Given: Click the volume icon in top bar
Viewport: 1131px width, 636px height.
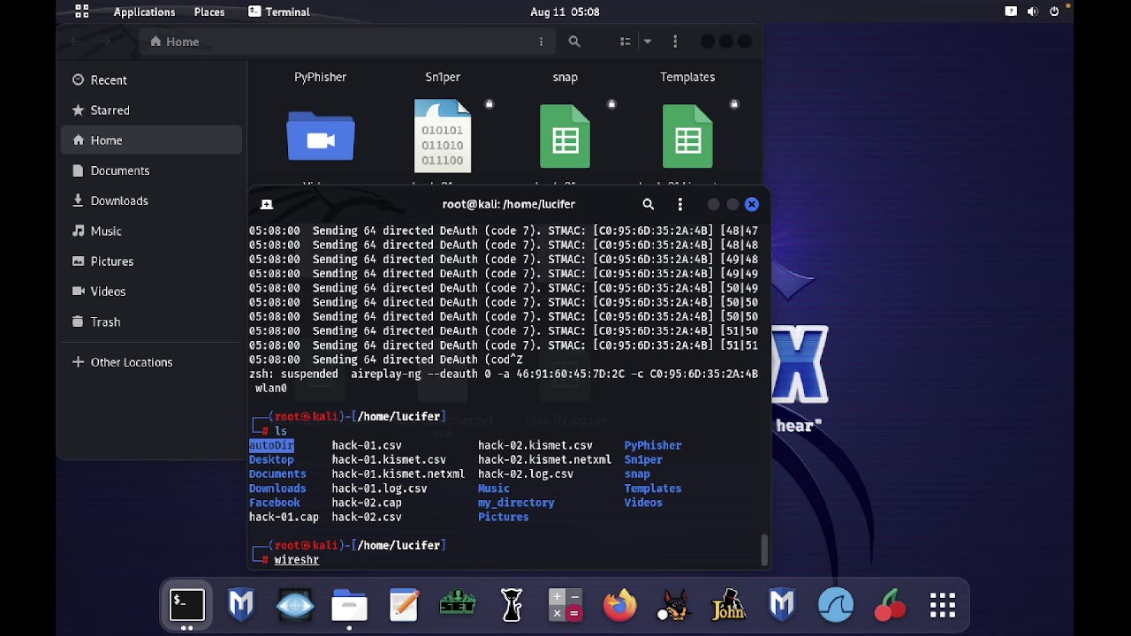Looking at the screenshot, I should point(1032,11).
